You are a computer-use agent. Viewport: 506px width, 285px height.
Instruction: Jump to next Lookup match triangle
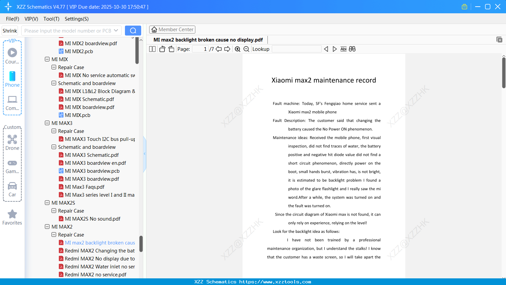335,49
